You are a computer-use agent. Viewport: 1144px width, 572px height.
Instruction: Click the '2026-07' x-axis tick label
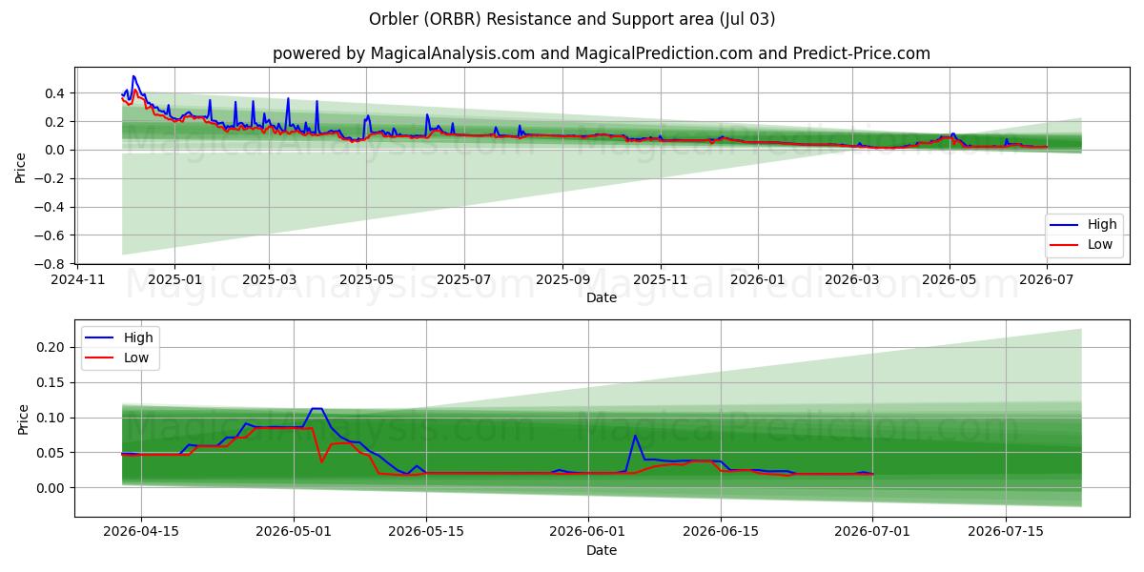tap(1047, 280)
